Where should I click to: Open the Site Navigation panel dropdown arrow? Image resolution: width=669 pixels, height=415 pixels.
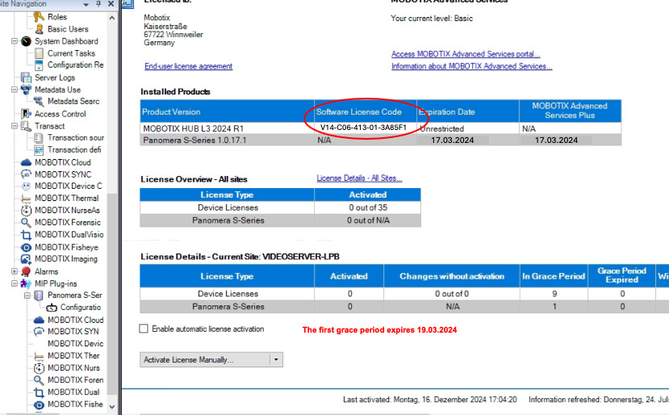coord(86,4)
